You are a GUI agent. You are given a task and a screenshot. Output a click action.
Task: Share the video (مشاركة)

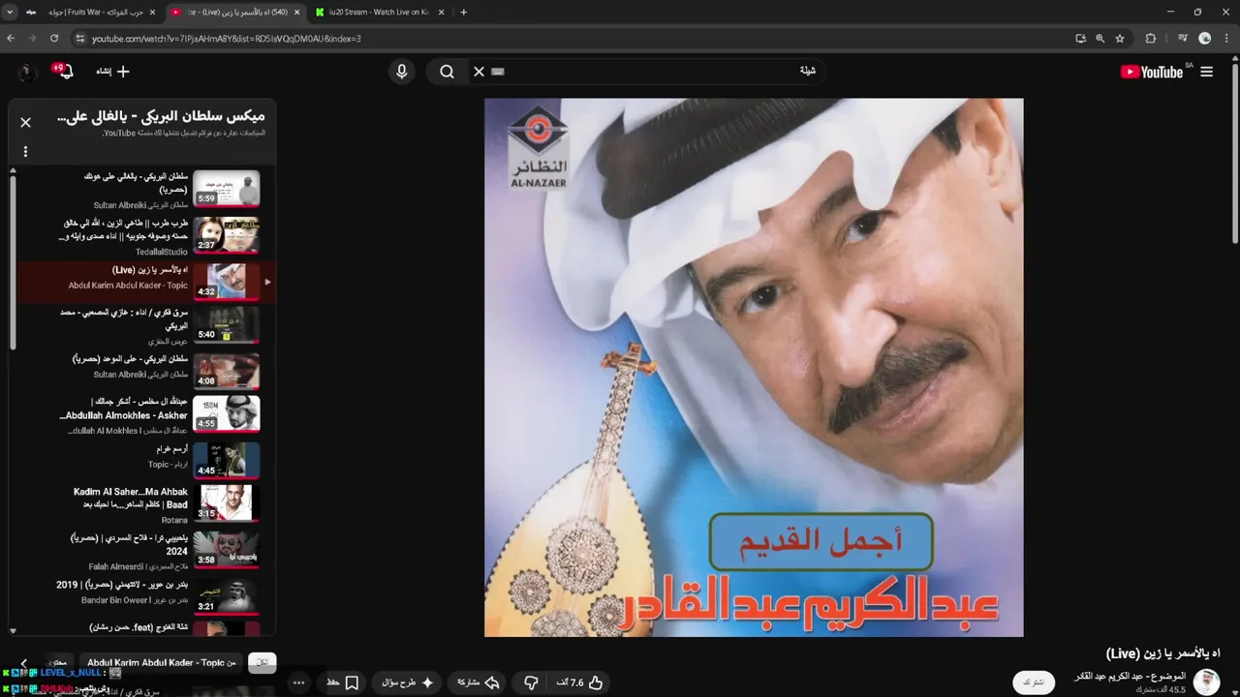(x=477, y=682)
